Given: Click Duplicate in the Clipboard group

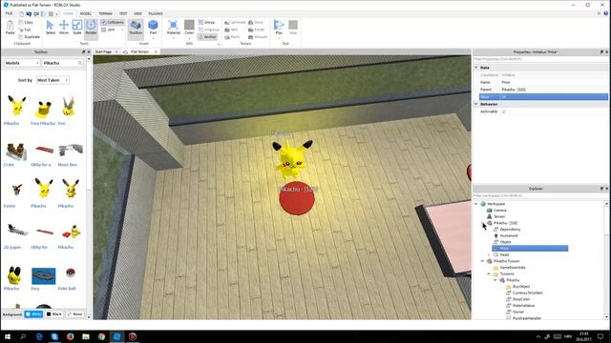Looking at the screenshot, I should tap(29, 37).
